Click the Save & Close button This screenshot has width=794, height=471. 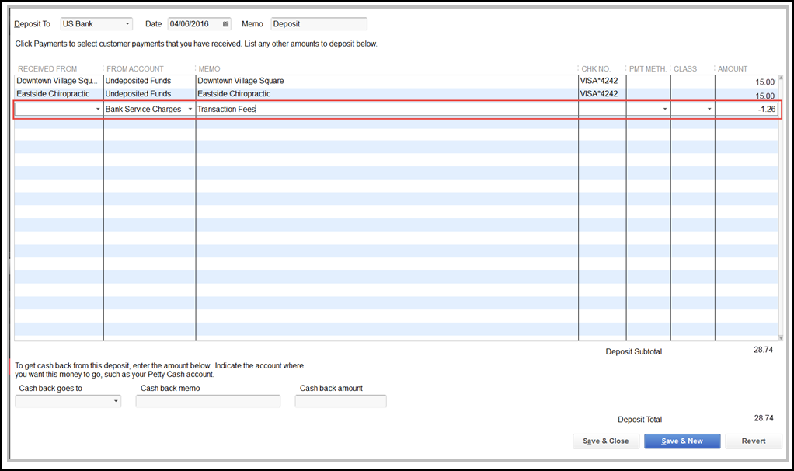point(605,441)
